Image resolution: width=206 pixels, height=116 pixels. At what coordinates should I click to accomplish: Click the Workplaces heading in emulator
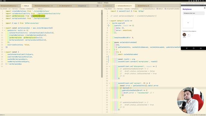187,9
